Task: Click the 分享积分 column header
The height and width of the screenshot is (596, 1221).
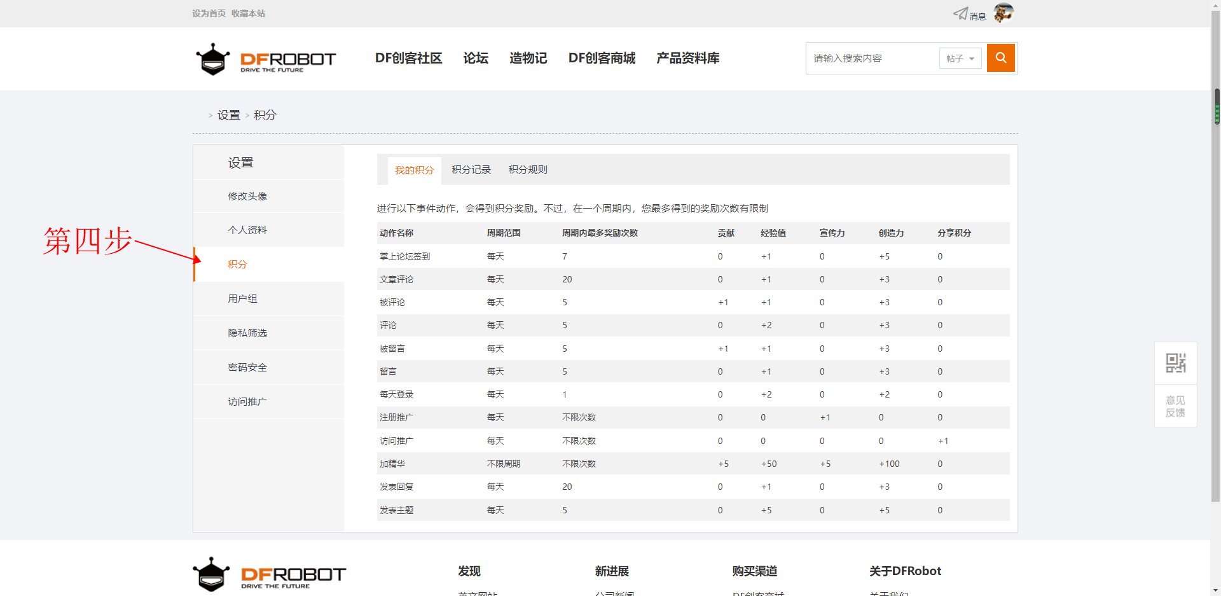Action: point(954,233)
